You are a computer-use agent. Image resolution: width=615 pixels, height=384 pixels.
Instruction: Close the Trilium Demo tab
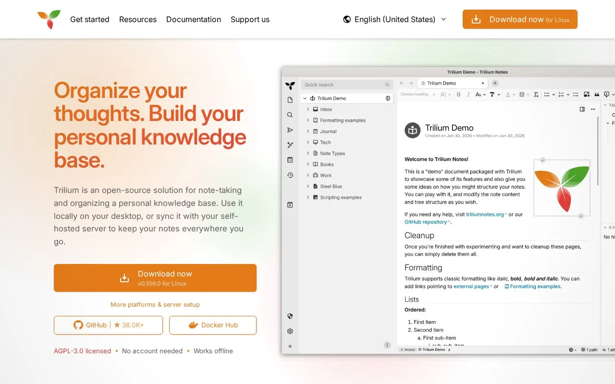pyautogui.click(x=483, y=83)
